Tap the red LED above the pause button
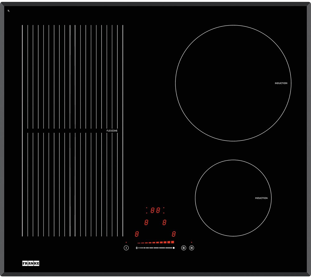 (x=192, y=242)
